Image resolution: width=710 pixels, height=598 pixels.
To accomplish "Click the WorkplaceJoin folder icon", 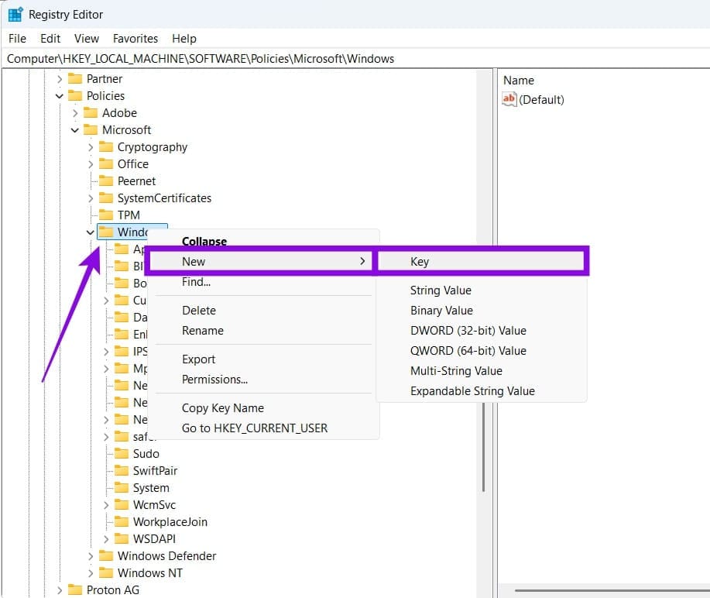I will click(x=122, y=522).
